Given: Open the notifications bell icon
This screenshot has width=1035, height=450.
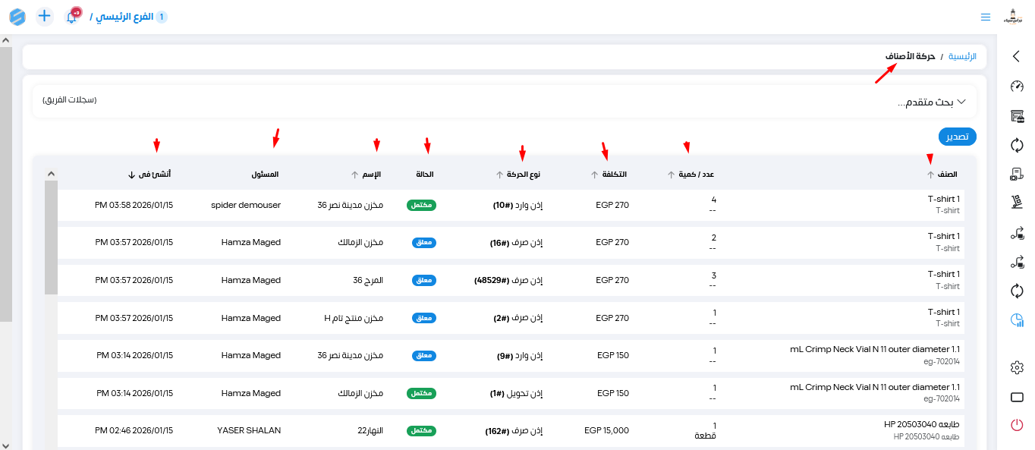Looking at the screenshot, I should coord(71,17).
